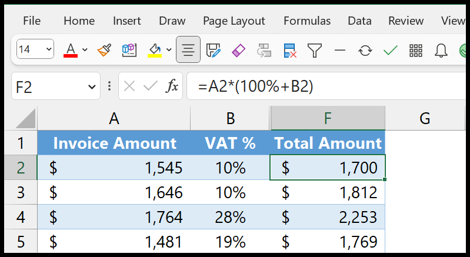Viewport: 470px width, 257px height.
Task: Select column B header
Action: (230, 118)
